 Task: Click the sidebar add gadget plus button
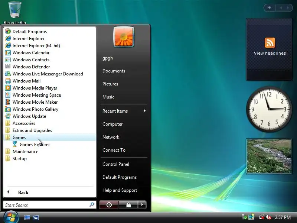269,8
